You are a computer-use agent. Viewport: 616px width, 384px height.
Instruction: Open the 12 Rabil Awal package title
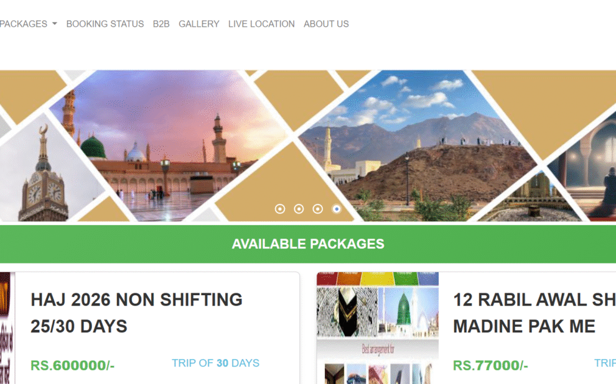(534, 313)
